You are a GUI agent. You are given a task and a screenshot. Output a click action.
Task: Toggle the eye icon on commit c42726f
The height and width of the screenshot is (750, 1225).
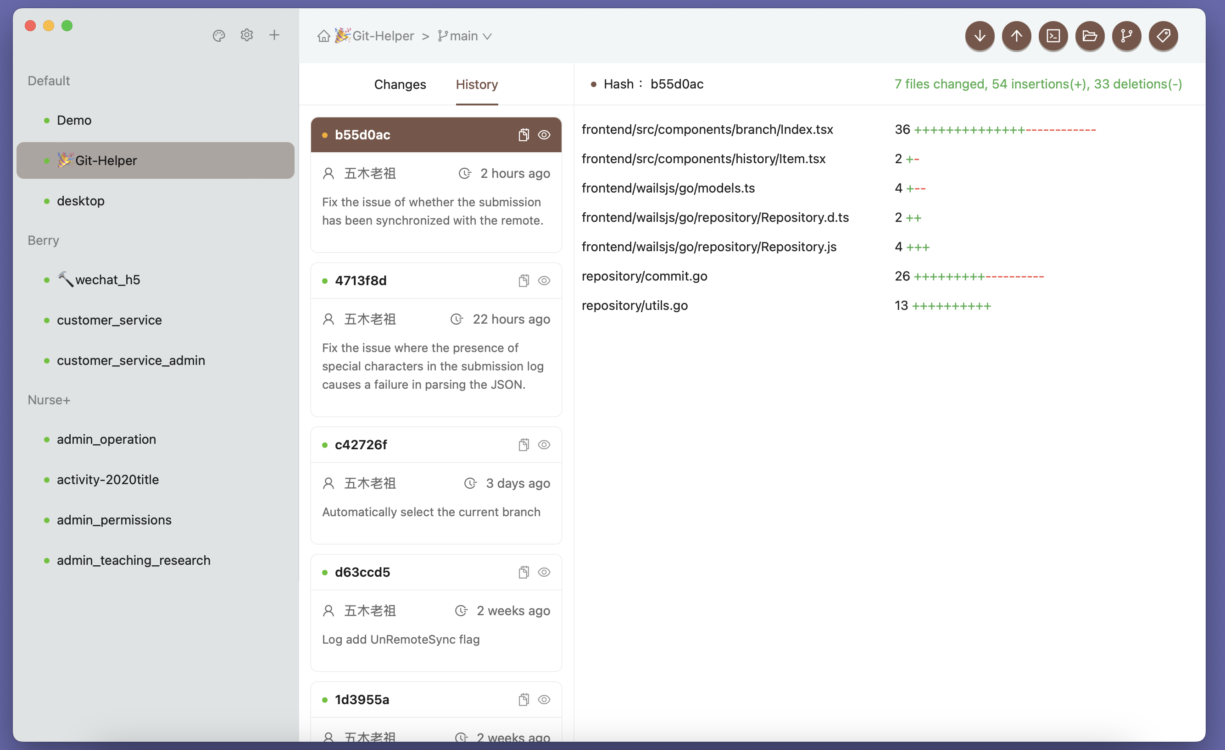[544, 445]
